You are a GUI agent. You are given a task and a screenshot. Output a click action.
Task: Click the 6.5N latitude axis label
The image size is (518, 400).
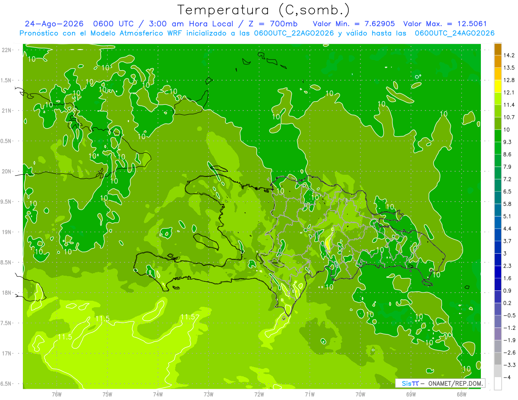tap(7, 384)
